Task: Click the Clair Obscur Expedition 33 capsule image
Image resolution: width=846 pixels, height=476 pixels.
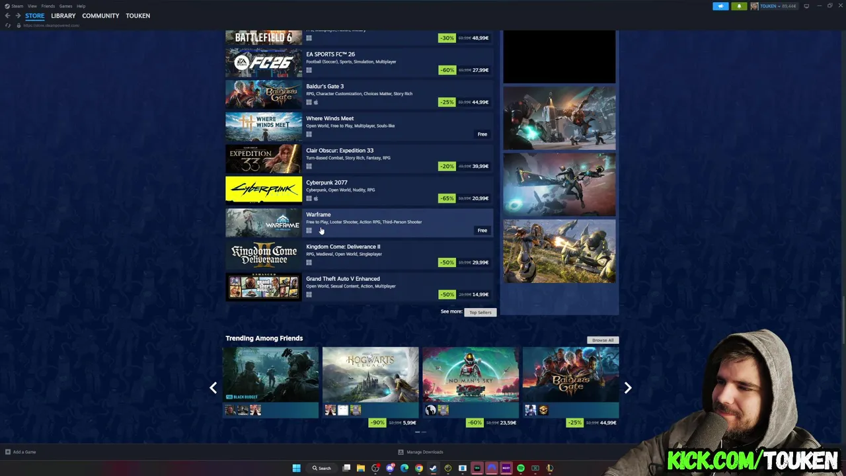Action: click(264, 159)
